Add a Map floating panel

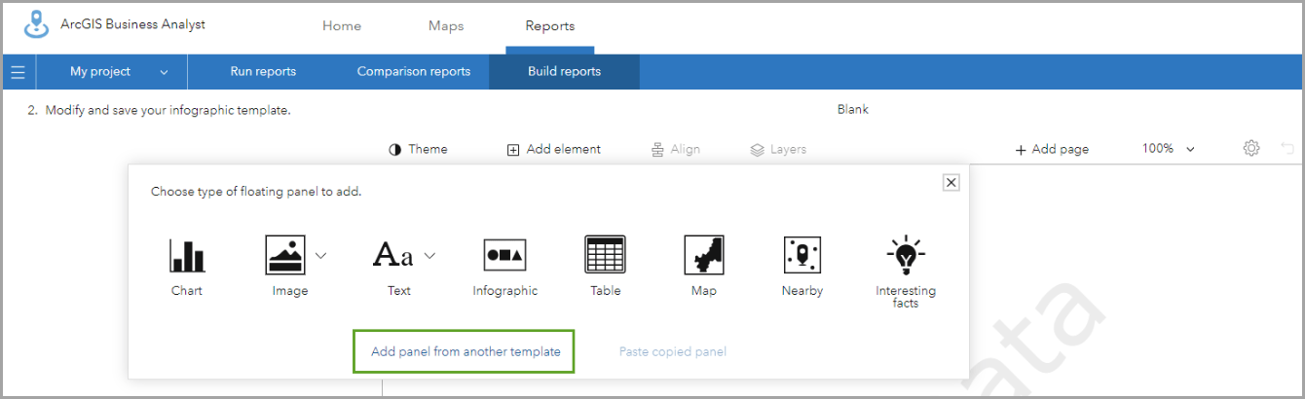tap(703, 256)
